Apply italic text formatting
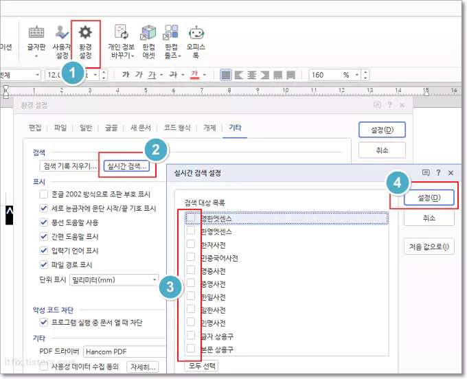The height and width of the screenshot is (379, 467). coord(139,74)
